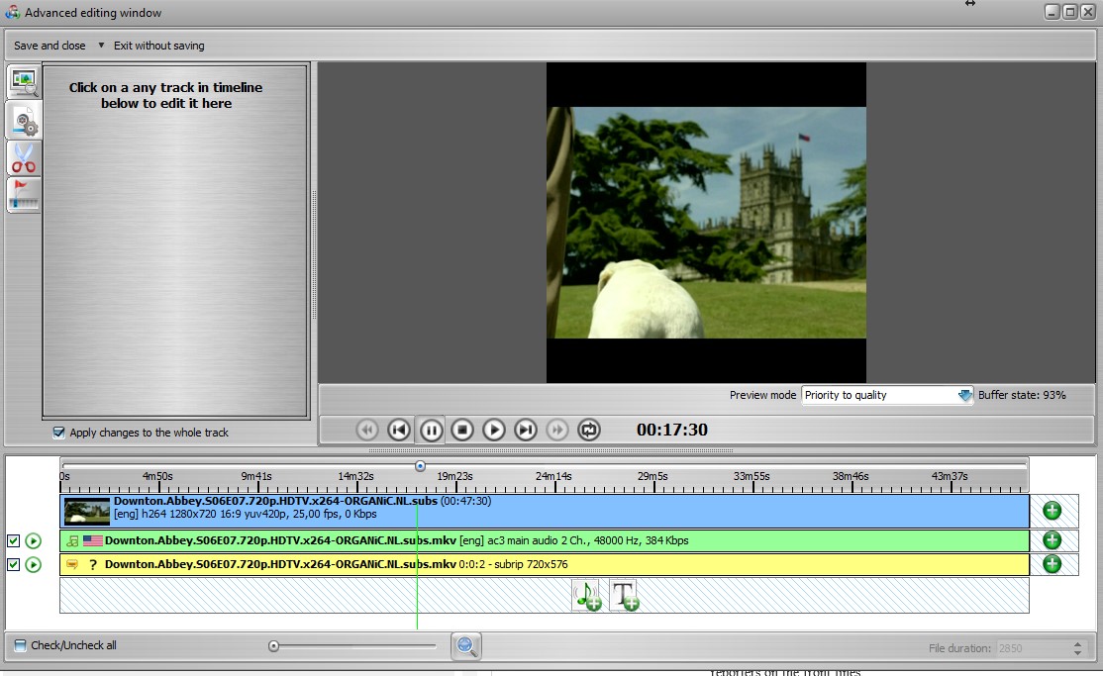The height and width of the screenshot is (676, 1103).
Task: Toggle loop playback button
Action: pos(589,430)
